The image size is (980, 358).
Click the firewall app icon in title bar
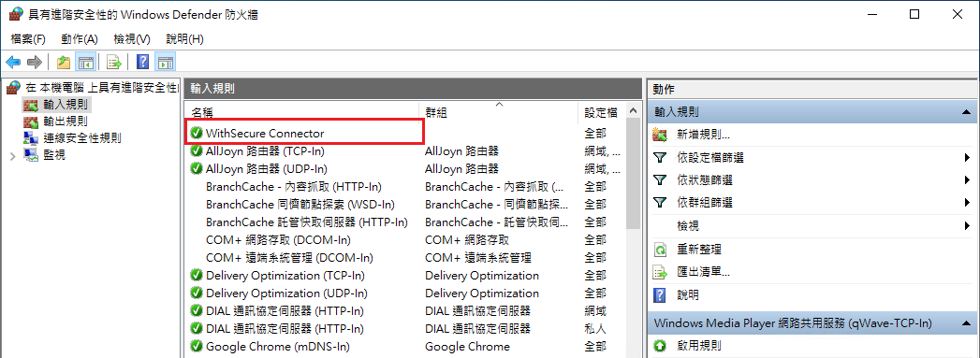[x=16, y=14]
